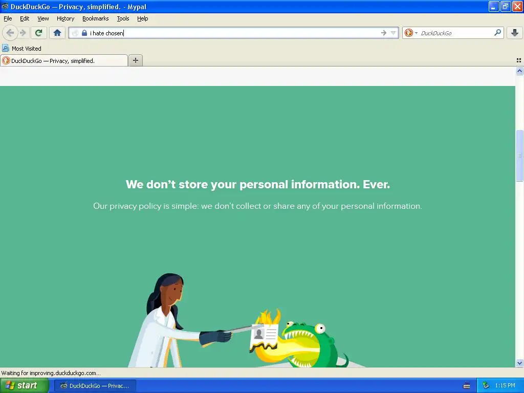Close the Mypal browser window
Image resolution: width=524 pixels, height=393 pixels.
tap(517, 6)
